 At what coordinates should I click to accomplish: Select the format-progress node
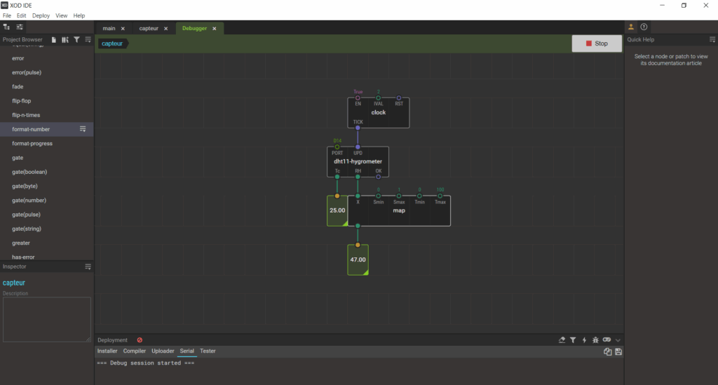click(47, 143)
